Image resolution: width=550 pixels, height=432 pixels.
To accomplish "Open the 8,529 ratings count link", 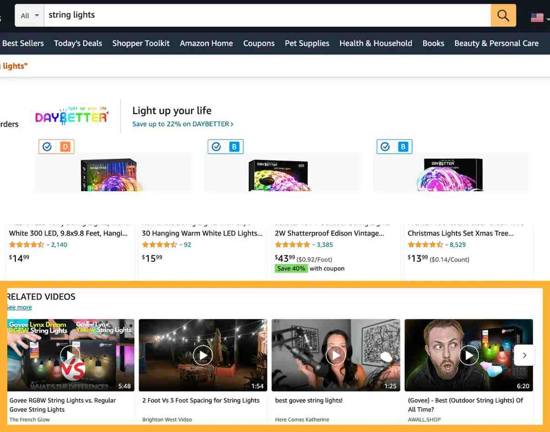I will pyautogui.click(x=458, y=245).
